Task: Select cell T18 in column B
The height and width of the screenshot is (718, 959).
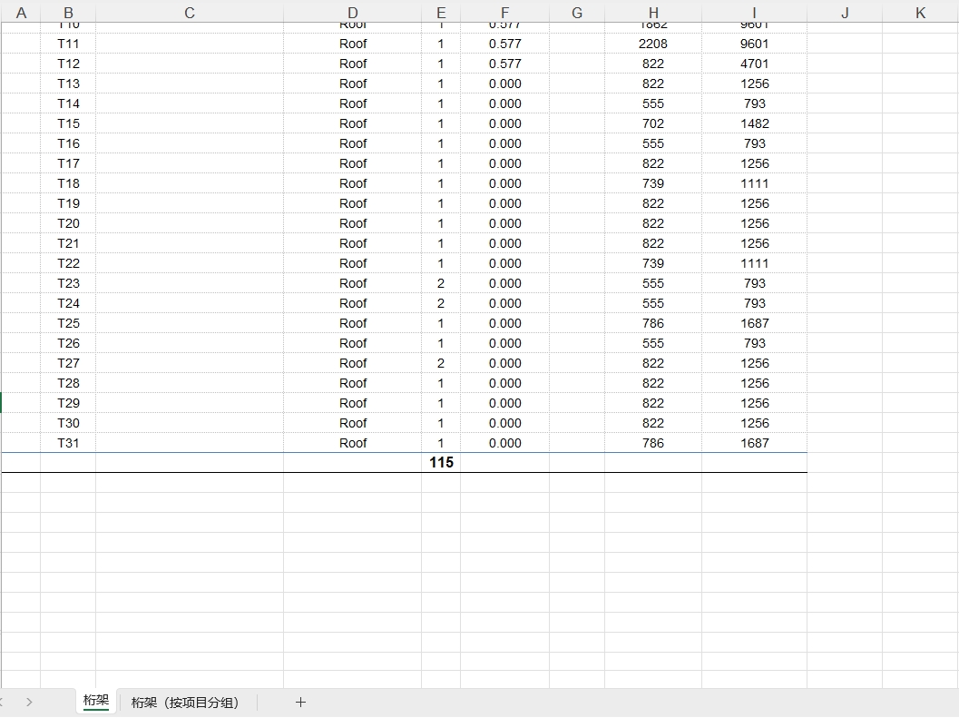Action: click(x=68, y=183)
